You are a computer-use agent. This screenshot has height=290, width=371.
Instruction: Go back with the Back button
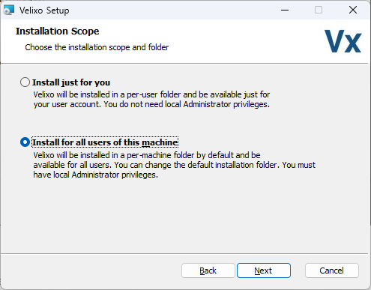click(x=208, y=271)
